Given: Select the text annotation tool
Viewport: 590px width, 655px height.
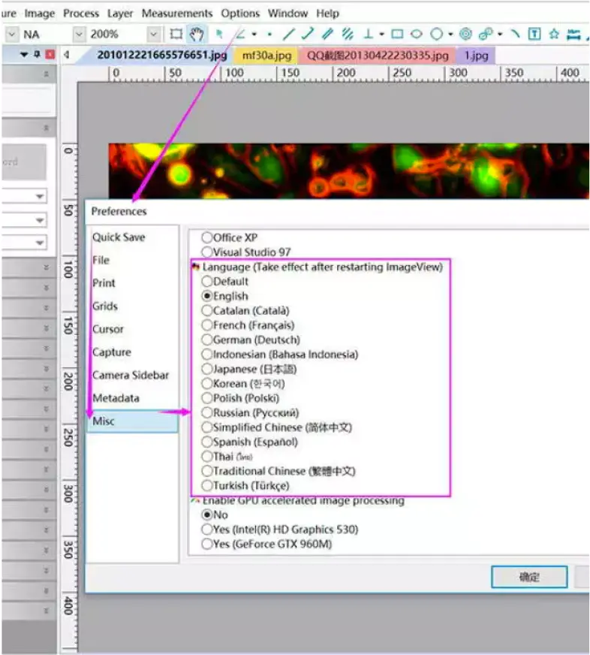Looking at the screenshot, I should tap(534, 34).
